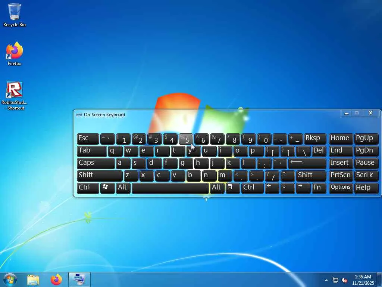The height and width of the screenshot is (287, 382).
Task: Toggle the left Alt key
Action: point(123,188)
